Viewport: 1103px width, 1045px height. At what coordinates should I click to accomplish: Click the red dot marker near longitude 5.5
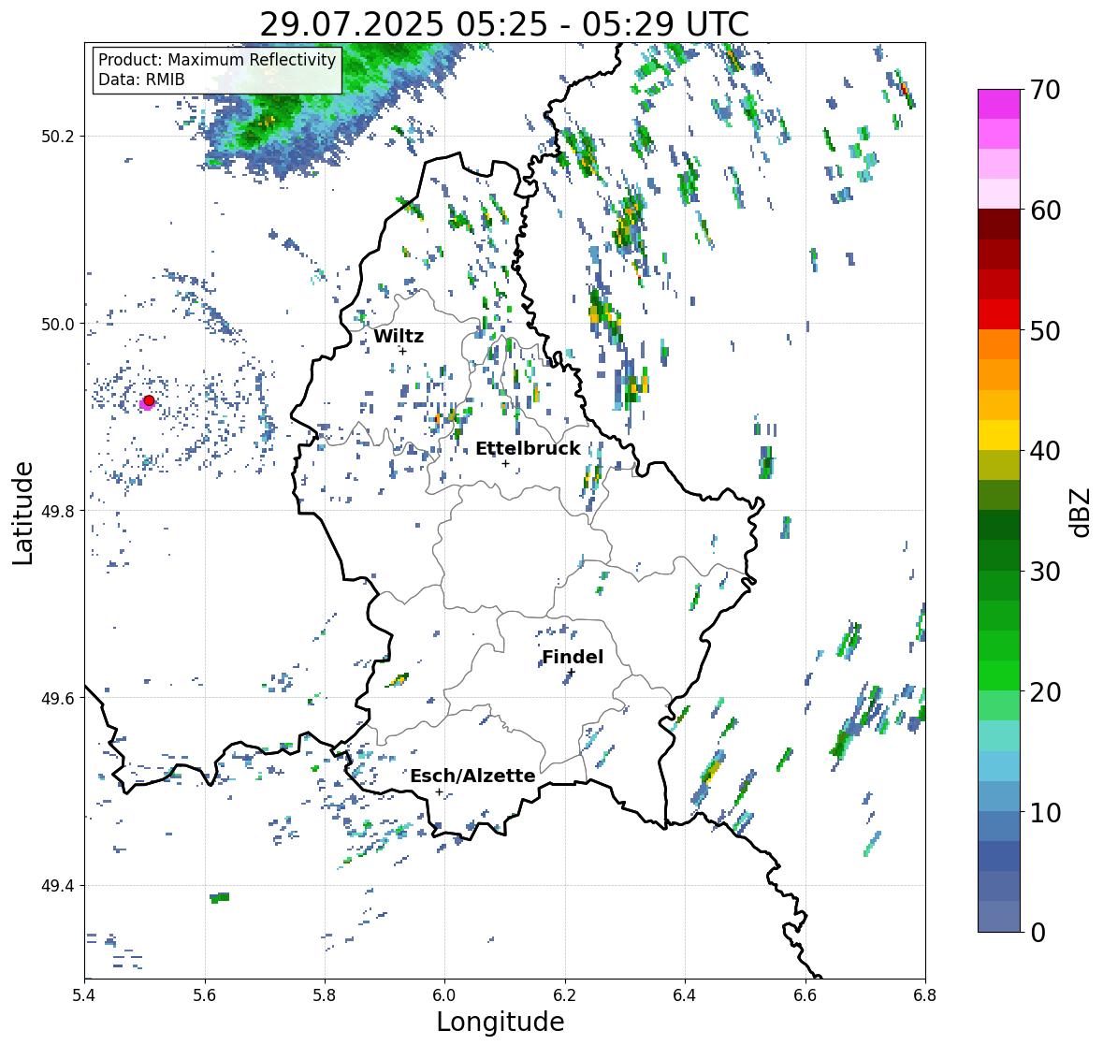tap(149, 400)
